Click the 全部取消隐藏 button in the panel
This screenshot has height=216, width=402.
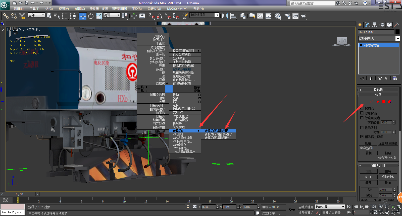[x=388, y=143]
